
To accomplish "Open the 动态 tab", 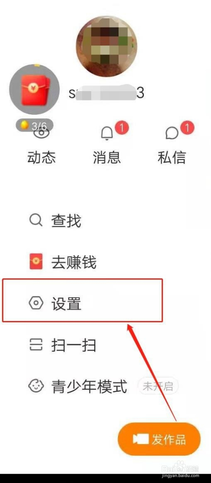I will pyautogui.click(x=42, y=158).
